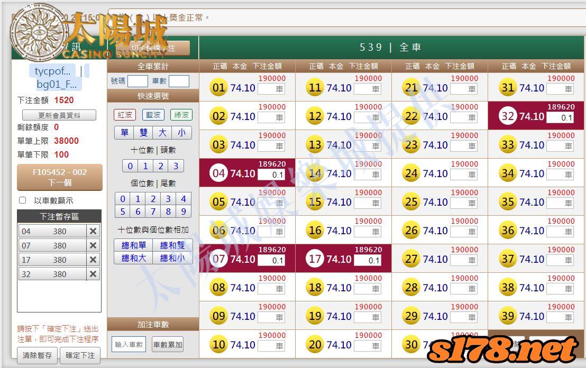Screen dimensions: 586x368
Task: Remove bet 32 from the staging list
Action: pos(93,274)
